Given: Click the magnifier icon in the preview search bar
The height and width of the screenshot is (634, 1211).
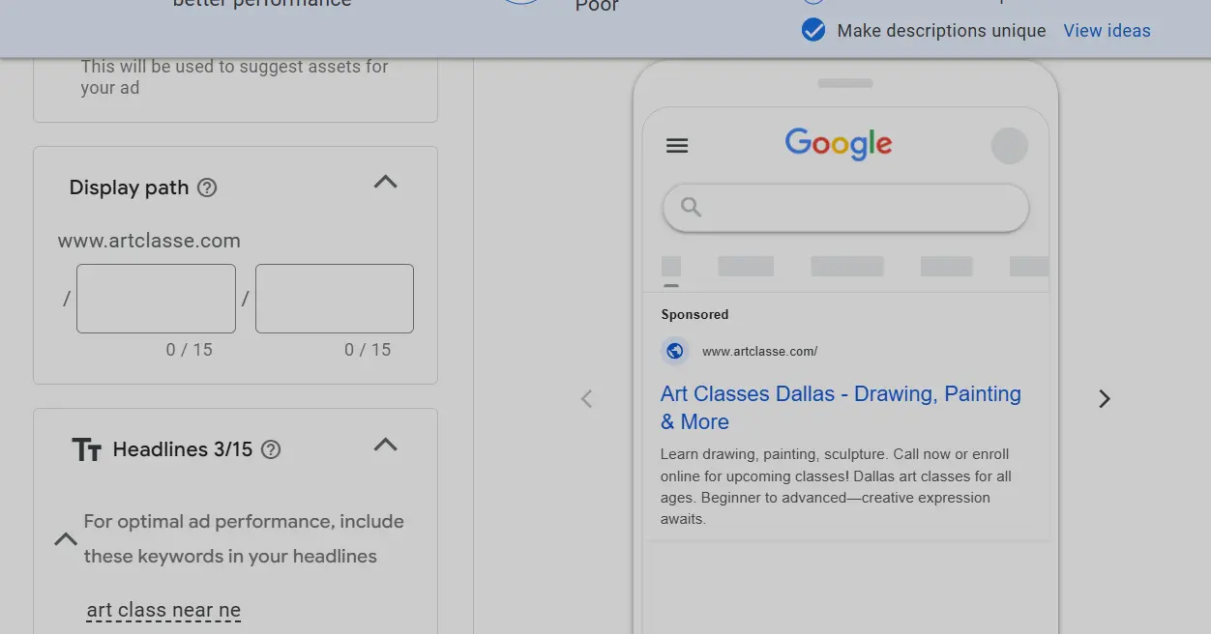Looking at the screenshot, I should tap(691, 207).
